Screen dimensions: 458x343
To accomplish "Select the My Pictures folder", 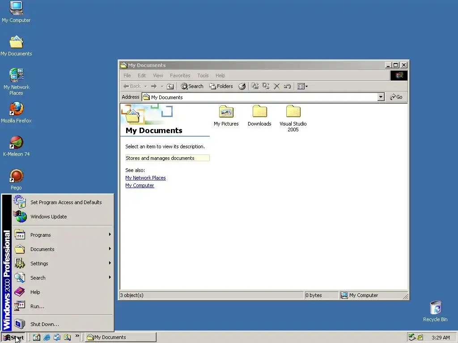I will click(x=226, y=116).
